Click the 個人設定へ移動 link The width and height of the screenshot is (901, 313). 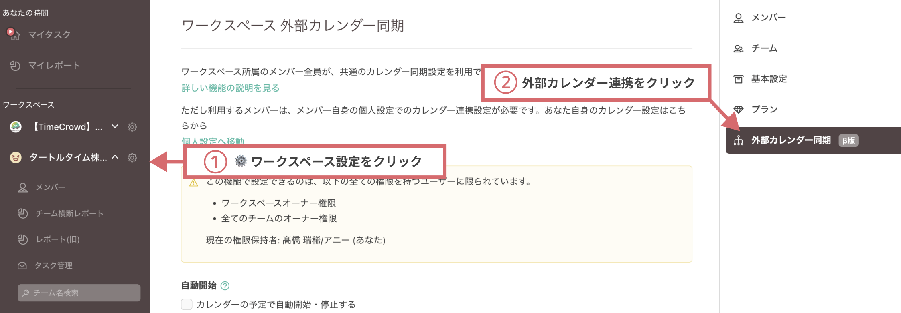213,141
